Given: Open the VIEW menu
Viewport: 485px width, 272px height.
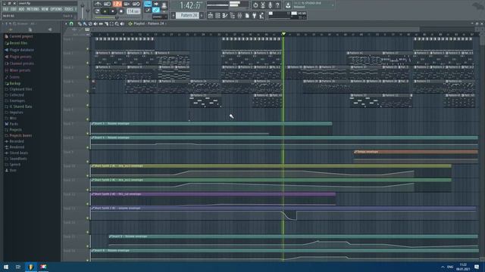Looking at the screenshot, I should coord(45,9).
